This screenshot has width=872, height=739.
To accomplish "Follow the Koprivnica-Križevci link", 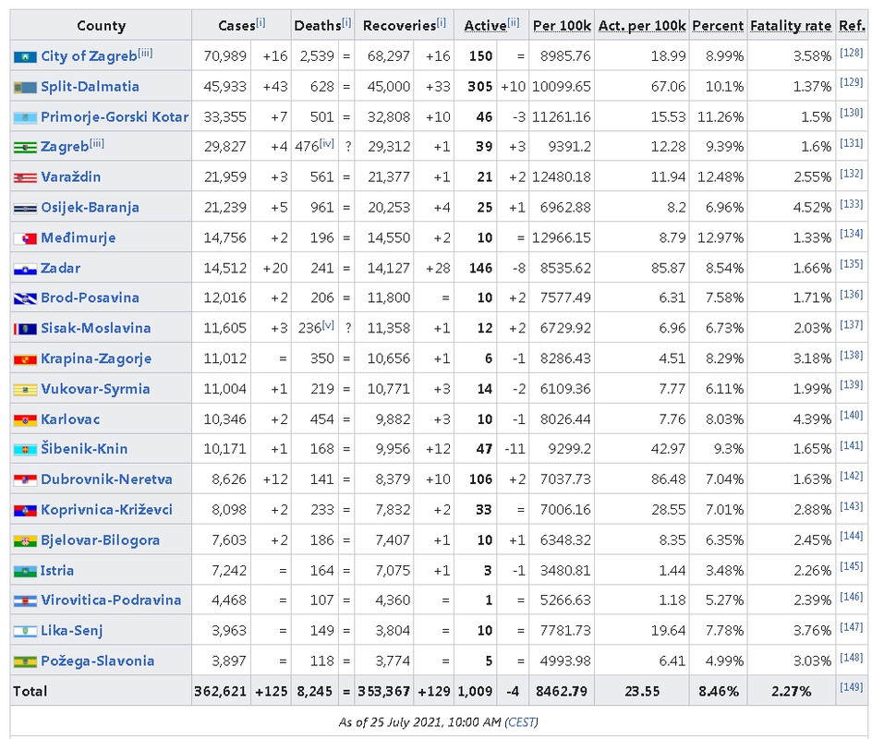I will click(106, 509).
